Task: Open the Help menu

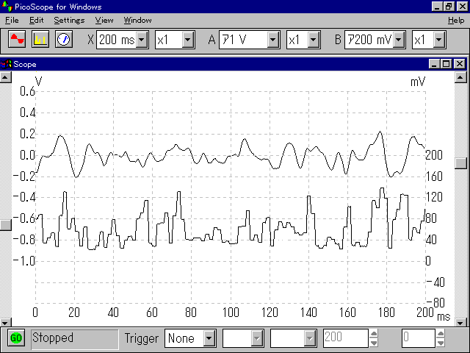Action: [456, 21]
